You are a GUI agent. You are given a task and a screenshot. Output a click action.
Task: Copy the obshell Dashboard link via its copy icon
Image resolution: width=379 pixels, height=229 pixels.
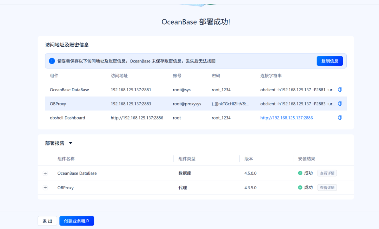coord(339,117)
